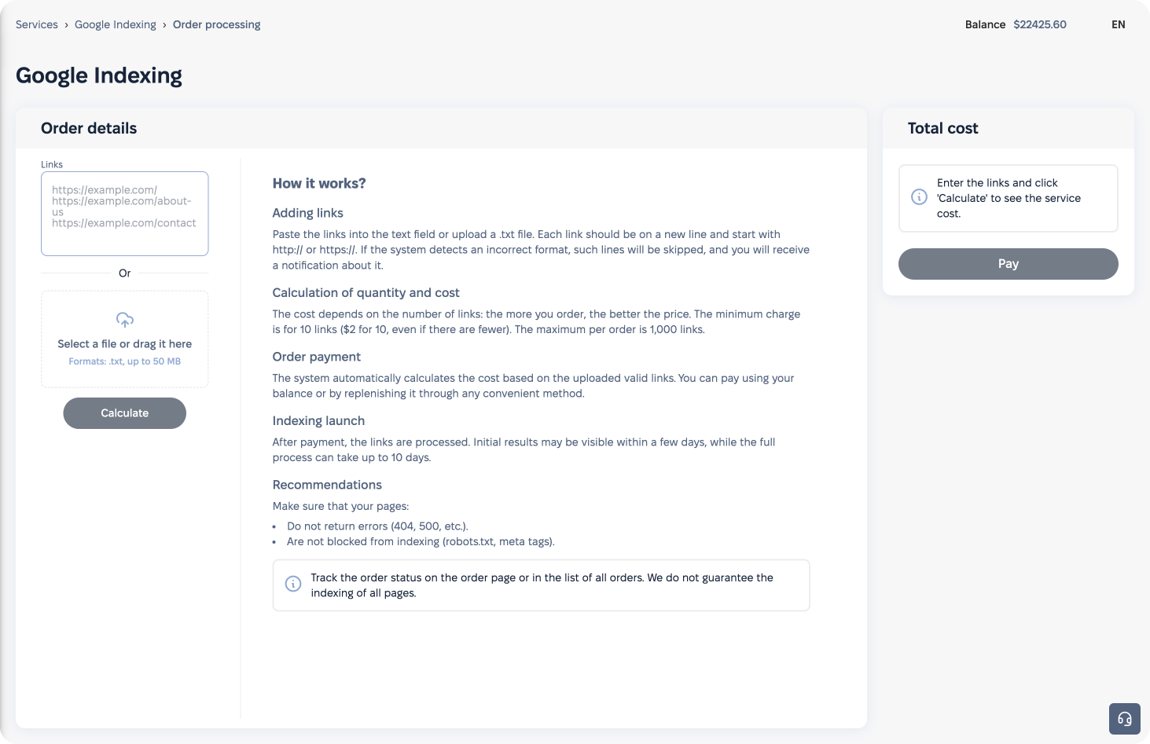The height and width of the screenshot is (744, 1150).
Task: Click the Total cost panel header
Action: click(x=942, y=128)
